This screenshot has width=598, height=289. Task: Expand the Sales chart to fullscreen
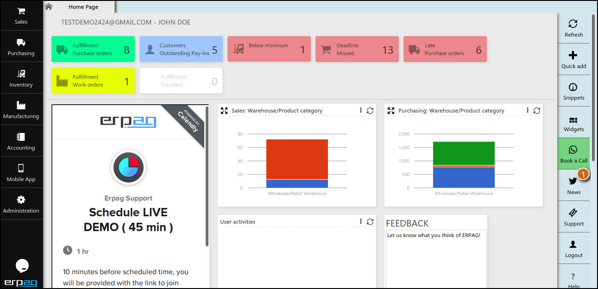[224, 111]
